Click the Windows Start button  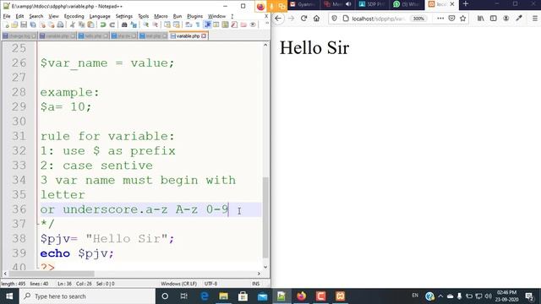(x=9, y=296)
